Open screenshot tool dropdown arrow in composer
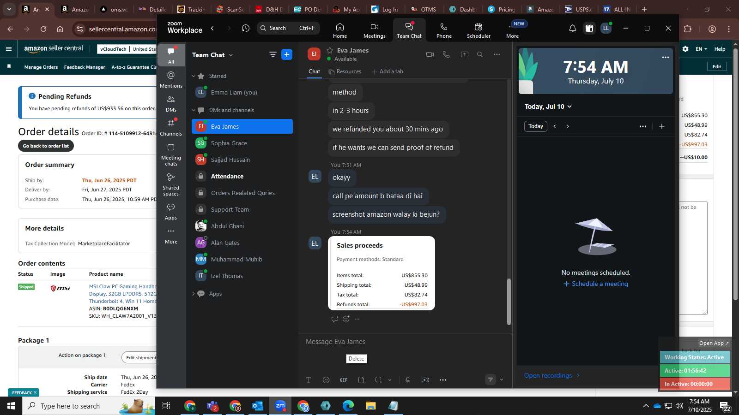This screenshot has width=739, height=415. [x=390, y=380]
